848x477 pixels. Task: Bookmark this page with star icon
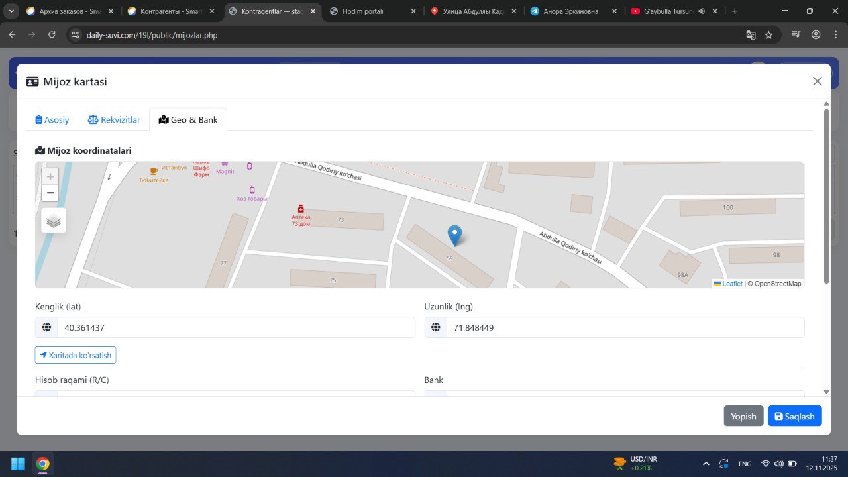click(x=768, y=35)
